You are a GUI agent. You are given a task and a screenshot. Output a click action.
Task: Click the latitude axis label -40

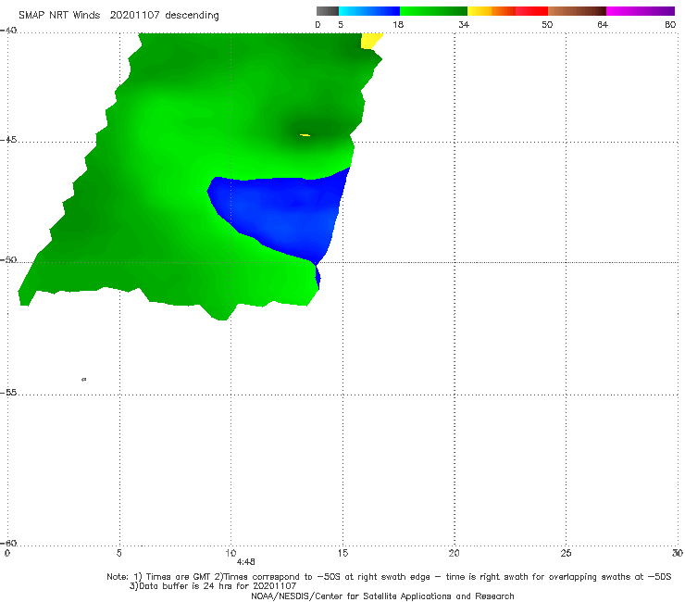tap(8, 31)
